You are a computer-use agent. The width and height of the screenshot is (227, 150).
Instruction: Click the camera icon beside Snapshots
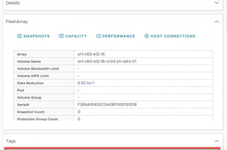[x=20, y=36]
